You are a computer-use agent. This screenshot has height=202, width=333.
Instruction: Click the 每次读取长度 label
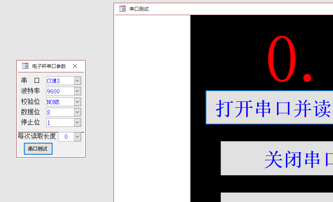pyautogui.click(x=37, y=136)
